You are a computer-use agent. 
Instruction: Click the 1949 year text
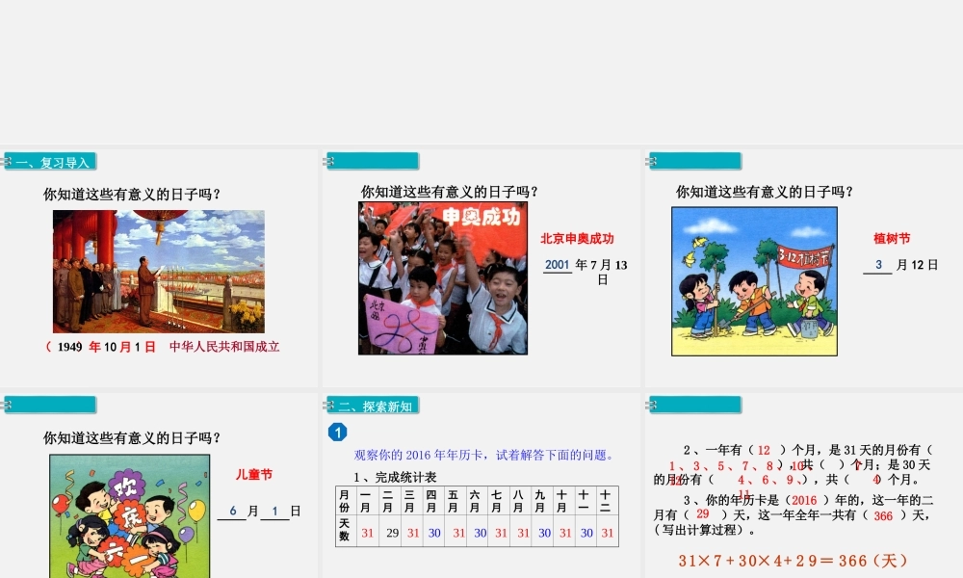click(x=69, y=347)
